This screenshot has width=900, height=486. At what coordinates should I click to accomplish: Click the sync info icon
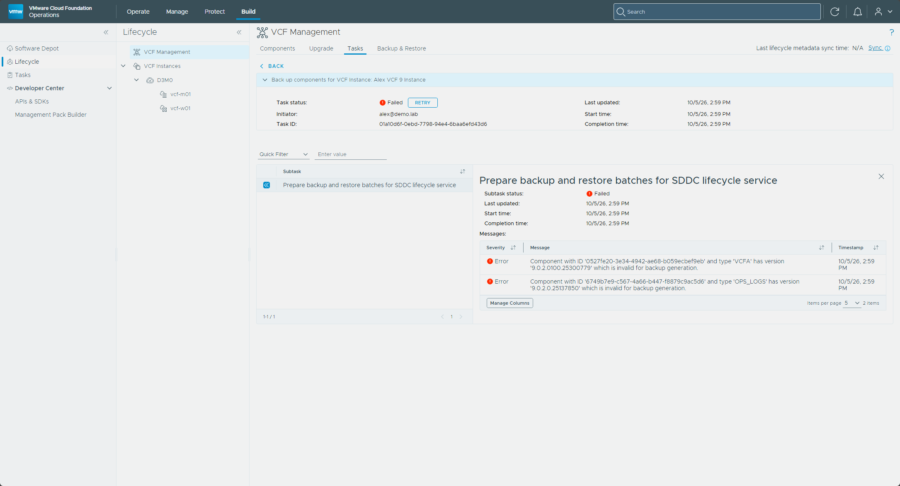(888, 48)
